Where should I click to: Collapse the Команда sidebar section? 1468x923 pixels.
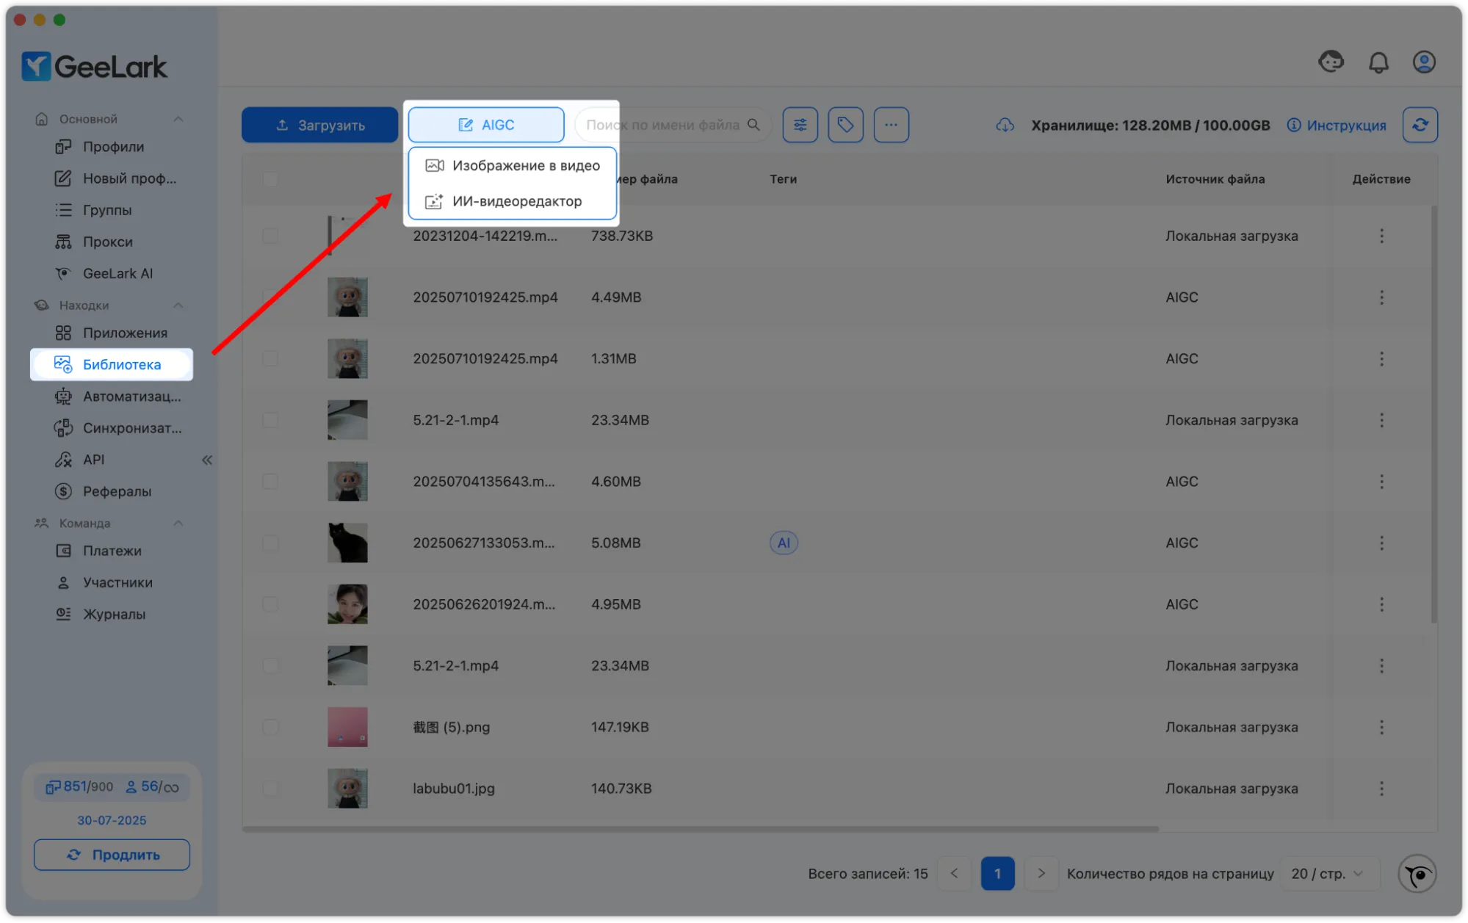click(x=178, y=523)
